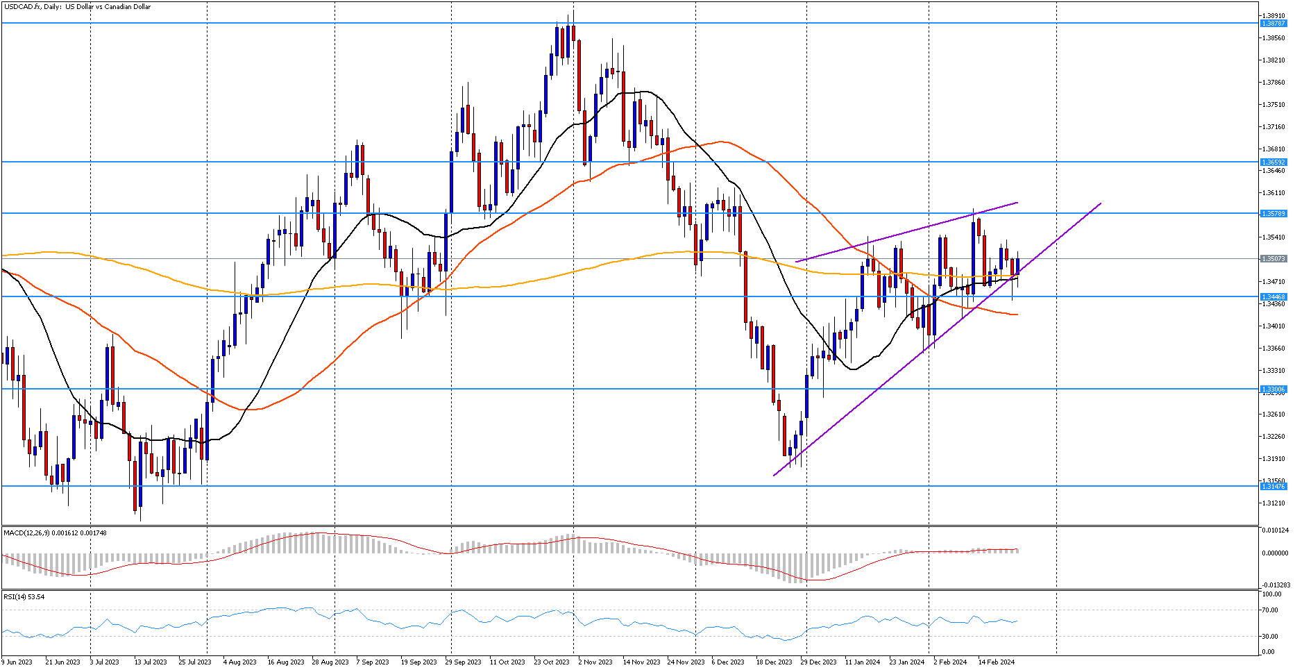Click the 14 Feb 2024 date label
The height and width of the screenshot is (670, 1295).
pos(996,662)
